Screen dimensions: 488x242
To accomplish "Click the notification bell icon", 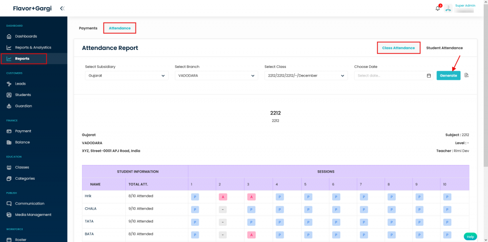I will click(437, 8).
